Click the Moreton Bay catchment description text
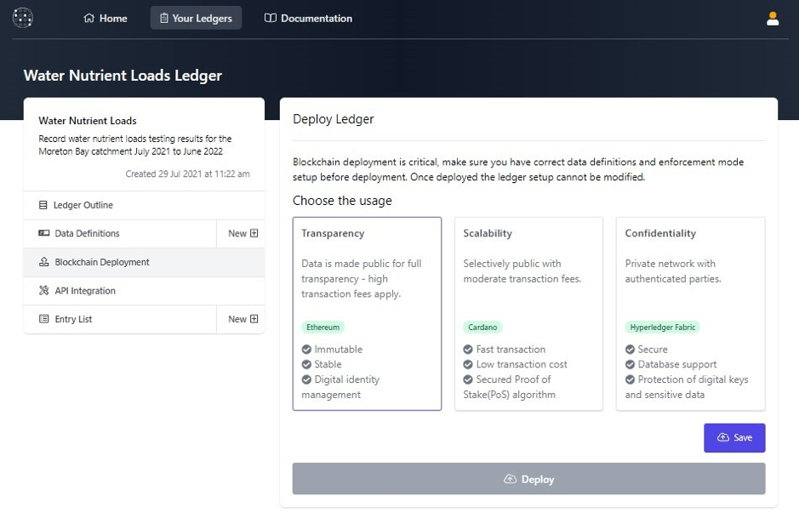799x524 pixels. click(x=135, y=145)
